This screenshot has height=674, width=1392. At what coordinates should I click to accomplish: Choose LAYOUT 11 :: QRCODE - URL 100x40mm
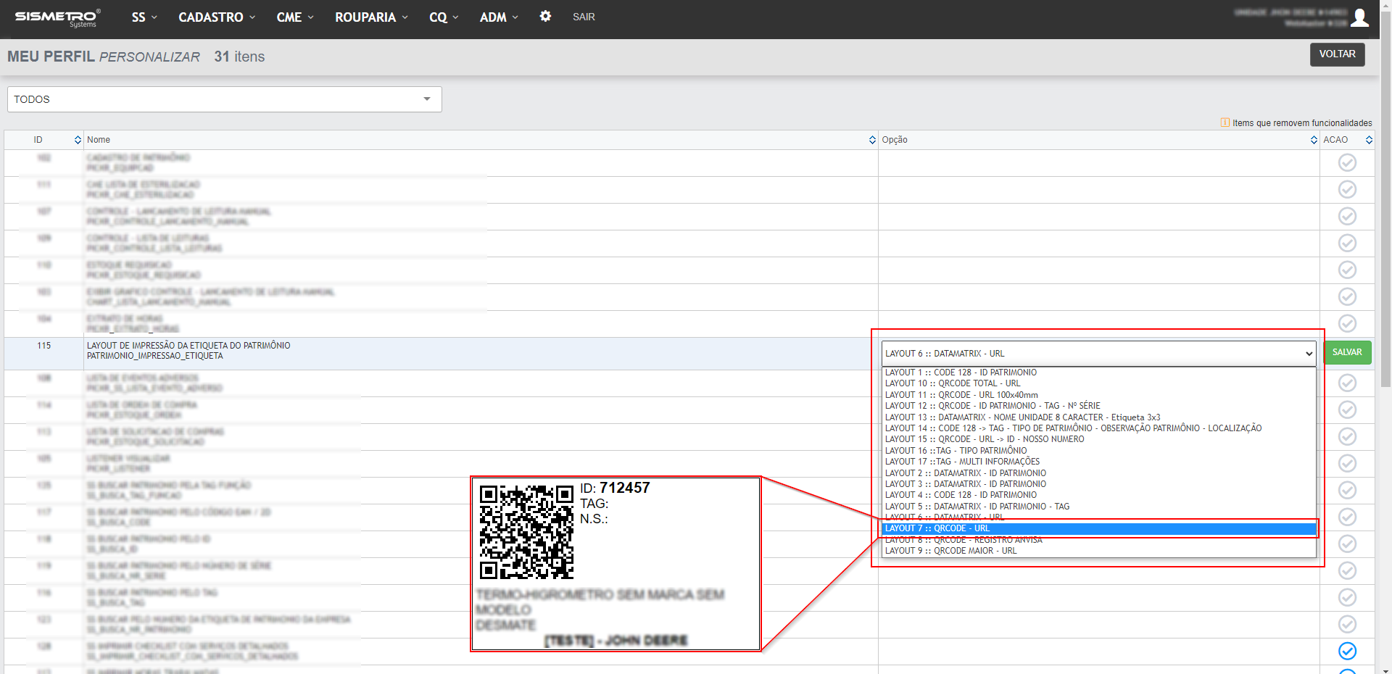pos(1099,395)
